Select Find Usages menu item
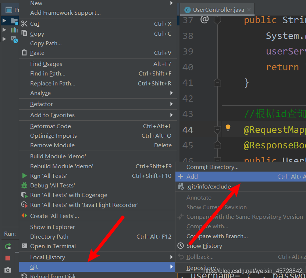306x278 pixels. (x=98, y=64)
